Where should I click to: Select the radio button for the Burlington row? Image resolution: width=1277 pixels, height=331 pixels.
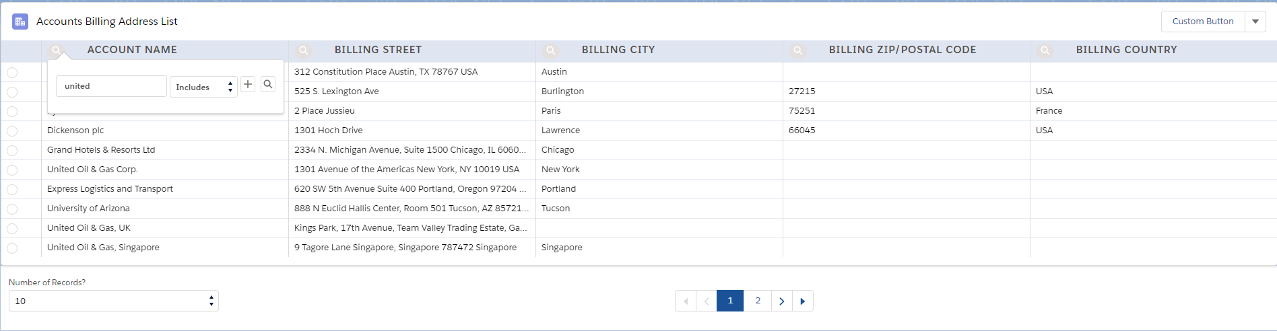(x=12, y=92)
